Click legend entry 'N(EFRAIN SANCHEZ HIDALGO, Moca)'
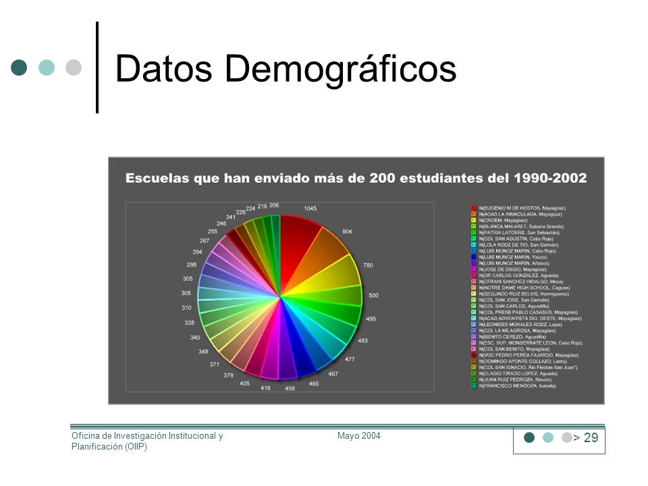Screen dimensions: 648x486 point(521,282)
